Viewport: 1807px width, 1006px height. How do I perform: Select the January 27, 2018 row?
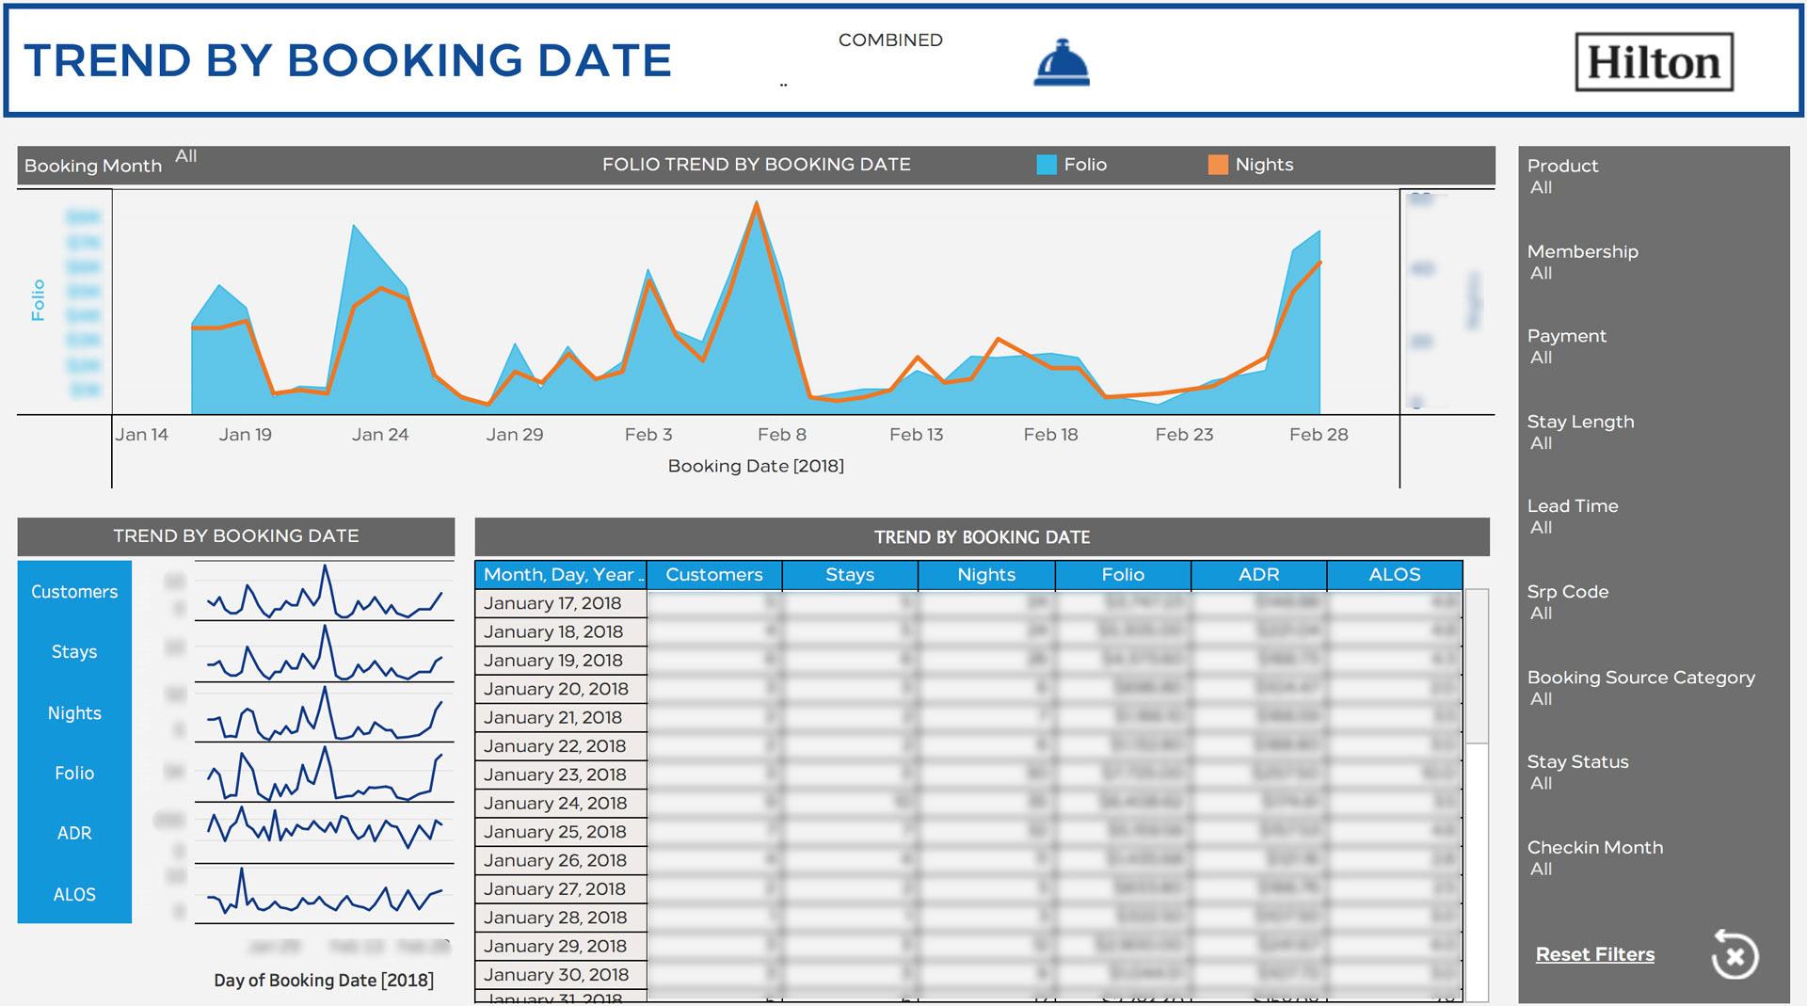click(x=968, y=889)
